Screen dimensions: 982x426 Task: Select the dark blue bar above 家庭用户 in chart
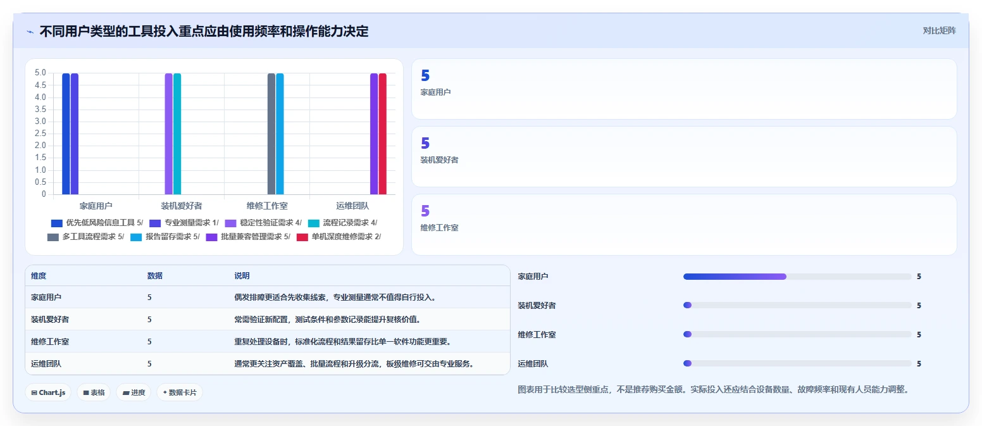tap(66, 134)
